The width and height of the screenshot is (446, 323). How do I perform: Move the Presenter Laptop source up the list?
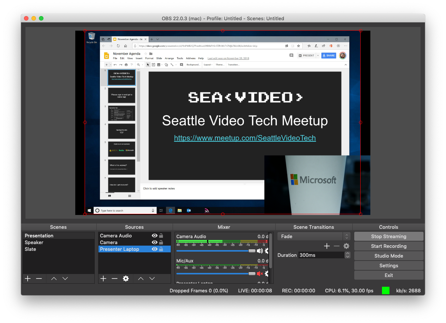pos(141,279)
